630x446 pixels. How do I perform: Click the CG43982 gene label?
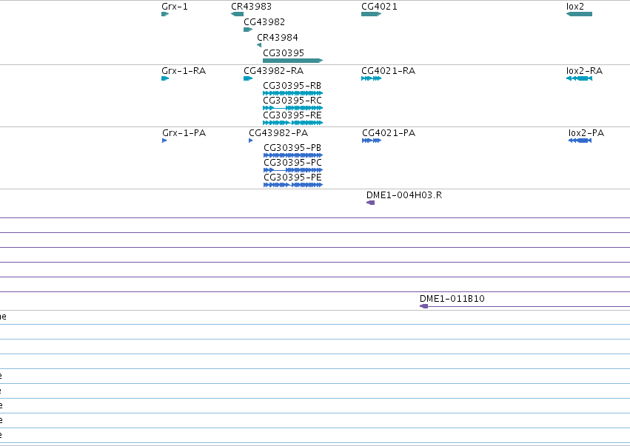tap(264, 22)
